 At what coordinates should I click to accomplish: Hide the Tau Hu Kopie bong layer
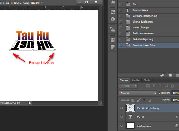[122, 108]
